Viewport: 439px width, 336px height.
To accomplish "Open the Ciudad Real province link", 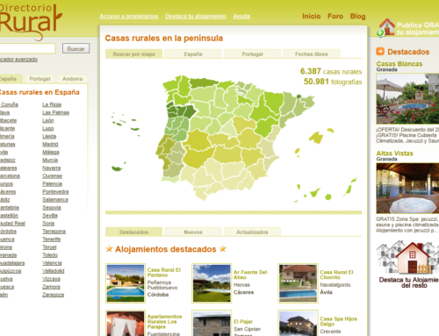I will [x=12, y=223].
